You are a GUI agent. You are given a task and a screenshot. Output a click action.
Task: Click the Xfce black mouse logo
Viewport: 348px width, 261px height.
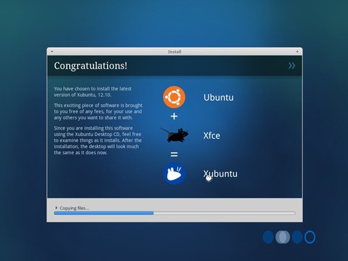point(175,135)
